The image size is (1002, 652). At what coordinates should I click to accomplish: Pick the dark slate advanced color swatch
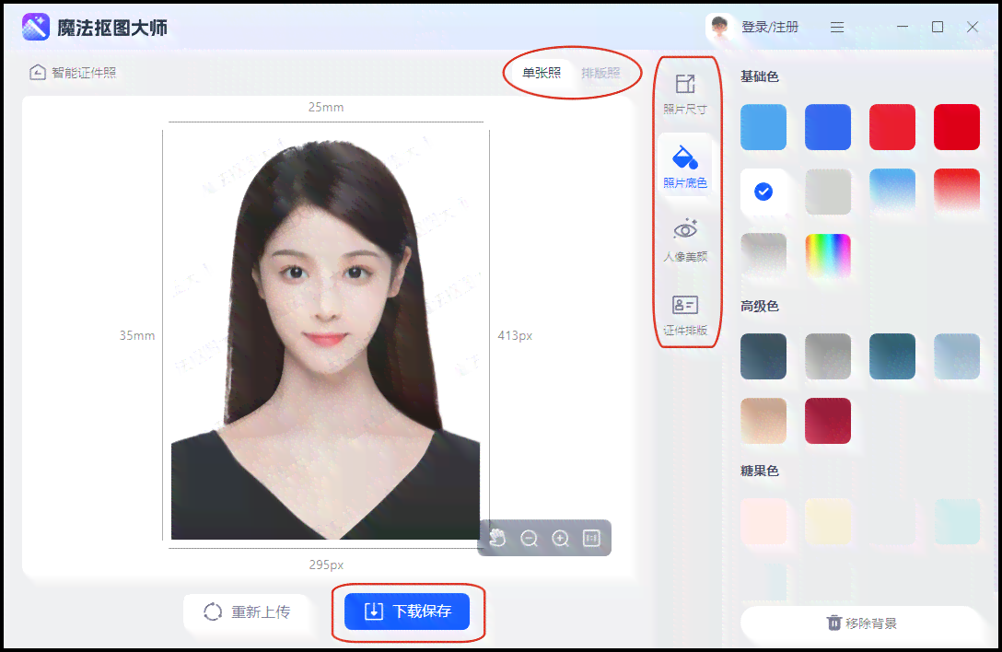point(763,356)
